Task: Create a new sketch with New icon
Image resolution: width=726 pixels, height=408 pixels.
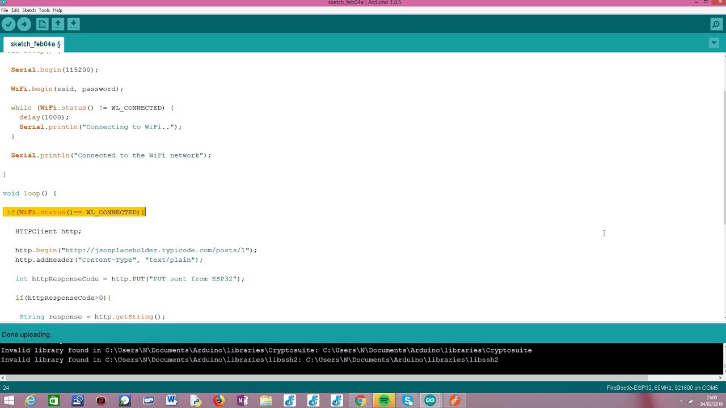Action: tap(42, 24)
